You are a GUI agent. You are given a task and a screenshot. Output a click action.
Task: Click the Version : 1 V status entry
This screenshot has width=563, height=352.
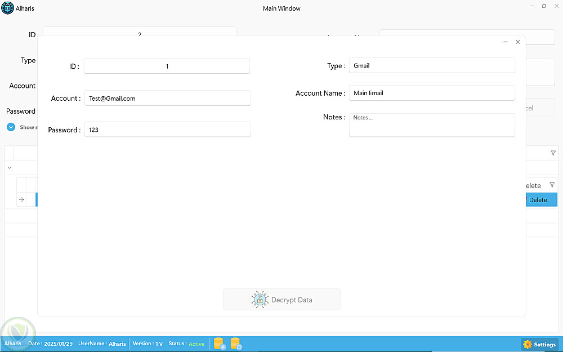tap(148, 344)
